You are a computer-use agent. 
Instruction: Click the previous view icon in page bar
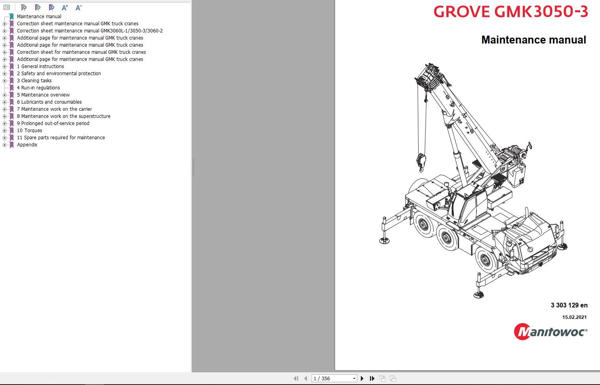[x=383, y=379]
